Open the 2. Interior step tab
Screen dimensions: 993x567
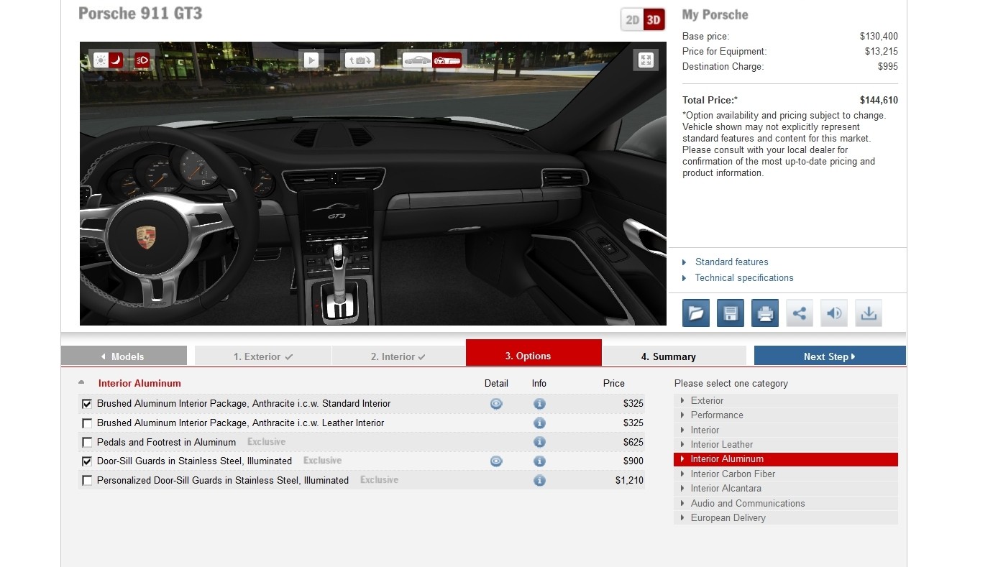pos(398,356)
